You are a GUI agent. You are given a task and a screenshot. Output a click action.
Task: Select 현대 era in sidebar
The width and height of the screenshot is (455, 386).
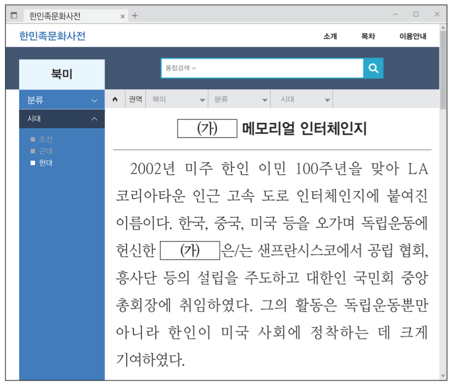(x=41, y=163)
